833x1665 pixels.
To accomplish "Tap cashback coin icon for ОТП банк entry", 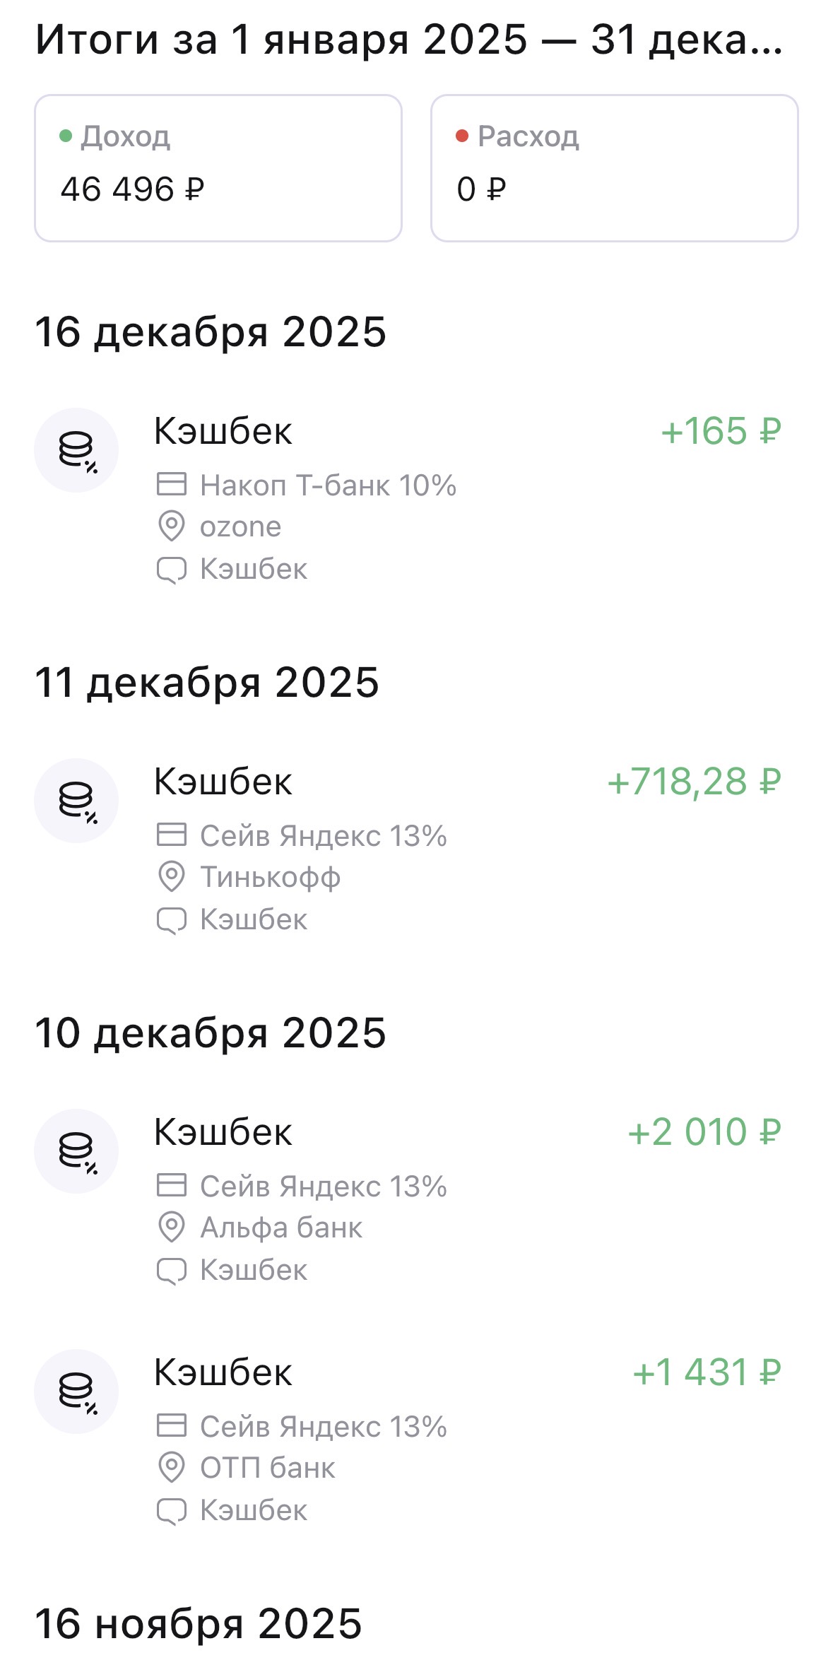I will coord(76,1392).
